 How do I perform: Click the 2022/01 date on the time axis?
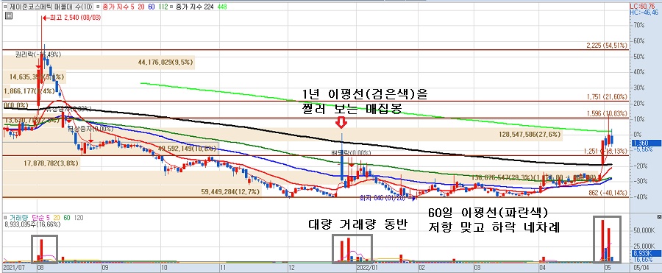coord(367,268)
